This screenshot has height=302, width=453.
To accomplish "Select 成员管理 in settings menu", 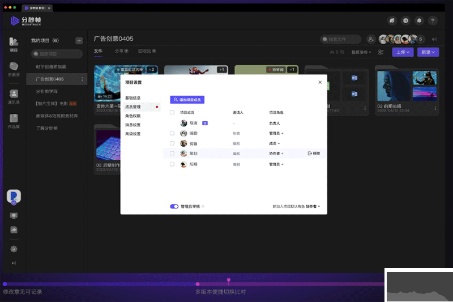I will tap(141, 107).
